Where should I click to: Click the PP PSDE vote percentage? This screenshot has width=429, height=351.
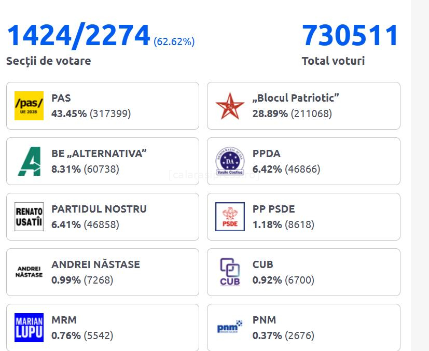[267, 224]
